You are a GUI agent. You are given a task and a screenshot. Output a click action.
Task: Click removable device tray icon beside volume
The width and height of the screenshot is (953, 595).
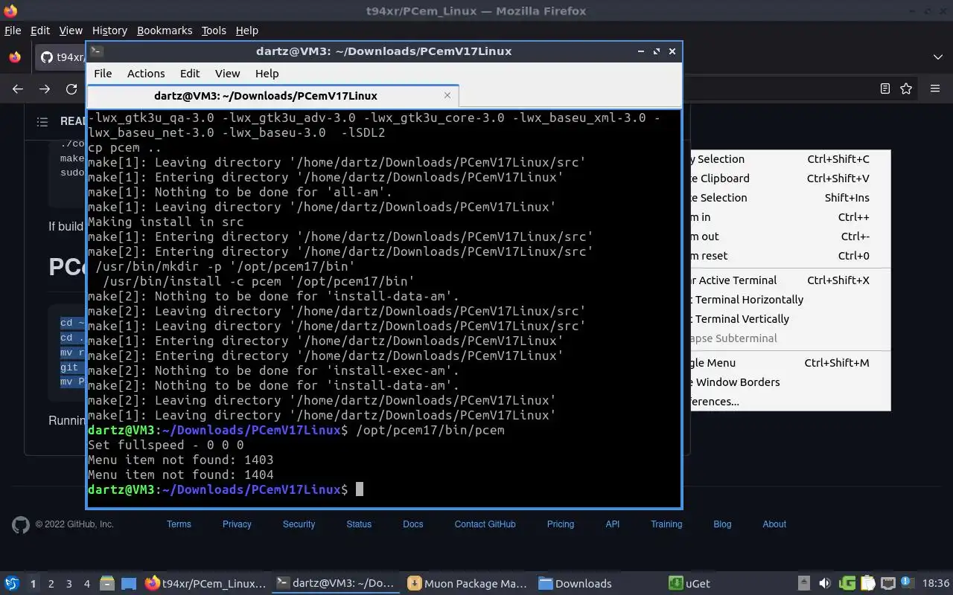tap(804, 584)
